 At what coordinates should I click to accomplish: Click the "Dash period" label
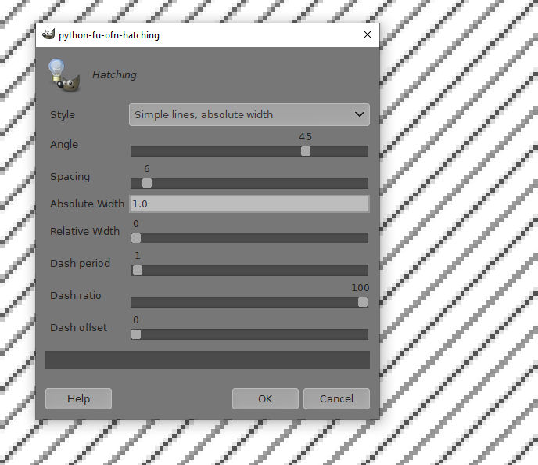point(80,263)
